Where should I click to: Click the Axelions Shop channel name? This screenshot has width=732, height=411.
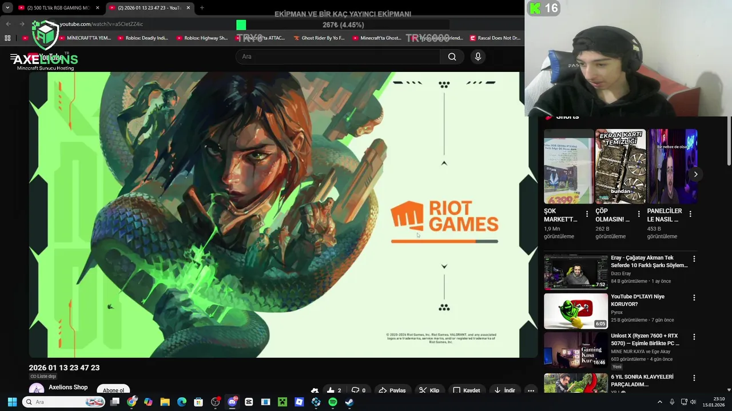[68, 387]
